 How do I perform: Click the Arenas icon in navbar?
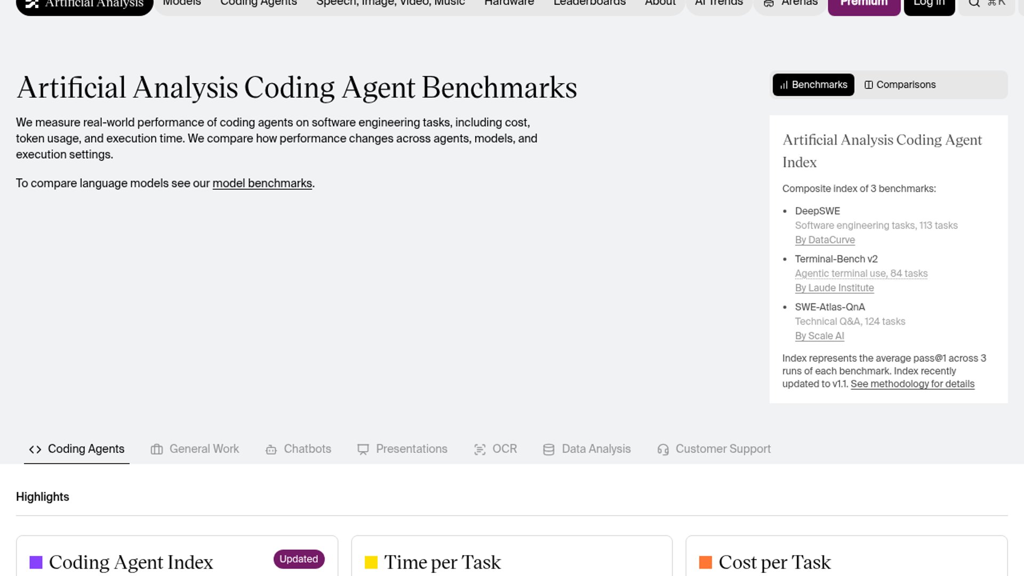[769, 3]
